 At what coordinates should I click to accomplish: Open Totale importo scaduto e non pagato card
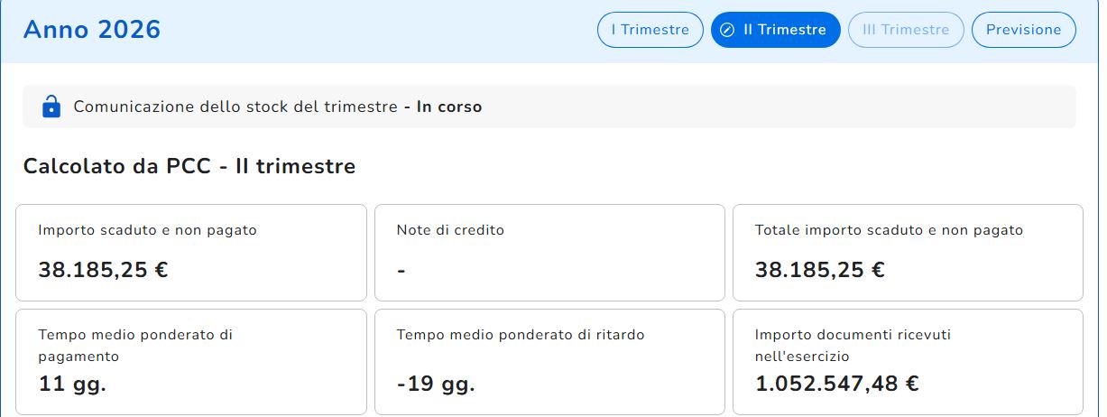(x=908, y=253)
